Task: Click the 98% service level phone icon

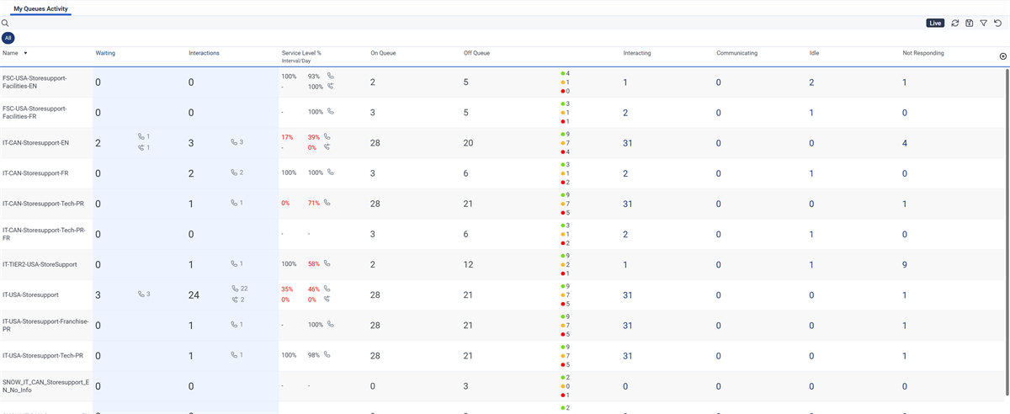Action: (x=327, y=354)
